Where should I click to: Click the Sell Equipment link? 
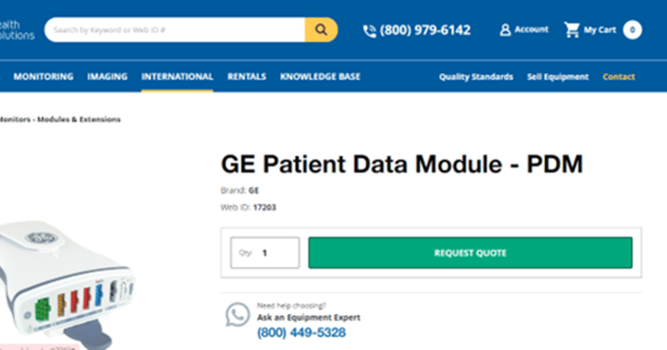tap(558, 77)
